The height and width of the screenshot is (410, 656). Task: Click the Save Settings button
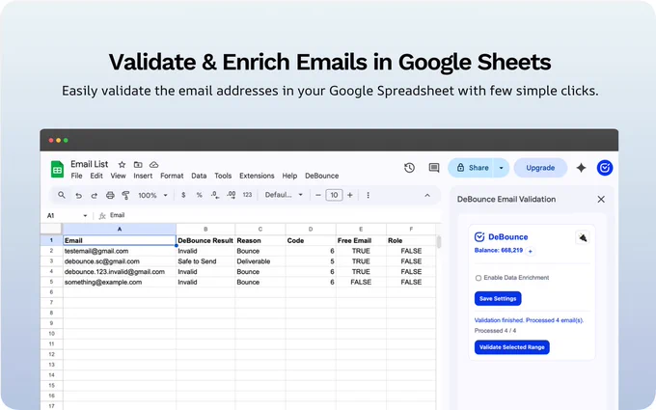[x=498, y=299]
